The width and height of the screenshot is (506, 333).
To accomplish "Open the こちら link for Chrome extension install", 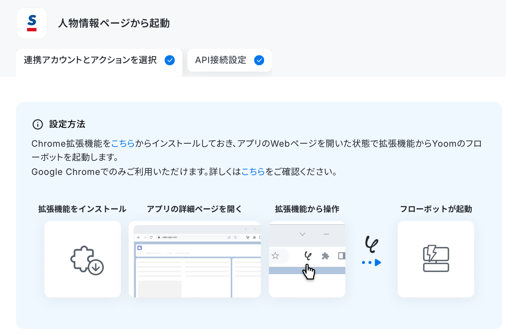I will [123, 144].
